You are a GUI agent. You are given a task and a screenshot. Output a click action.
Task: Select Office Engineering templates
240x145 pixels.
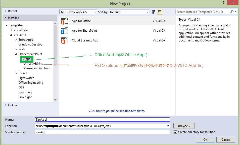tap(31, 83)
